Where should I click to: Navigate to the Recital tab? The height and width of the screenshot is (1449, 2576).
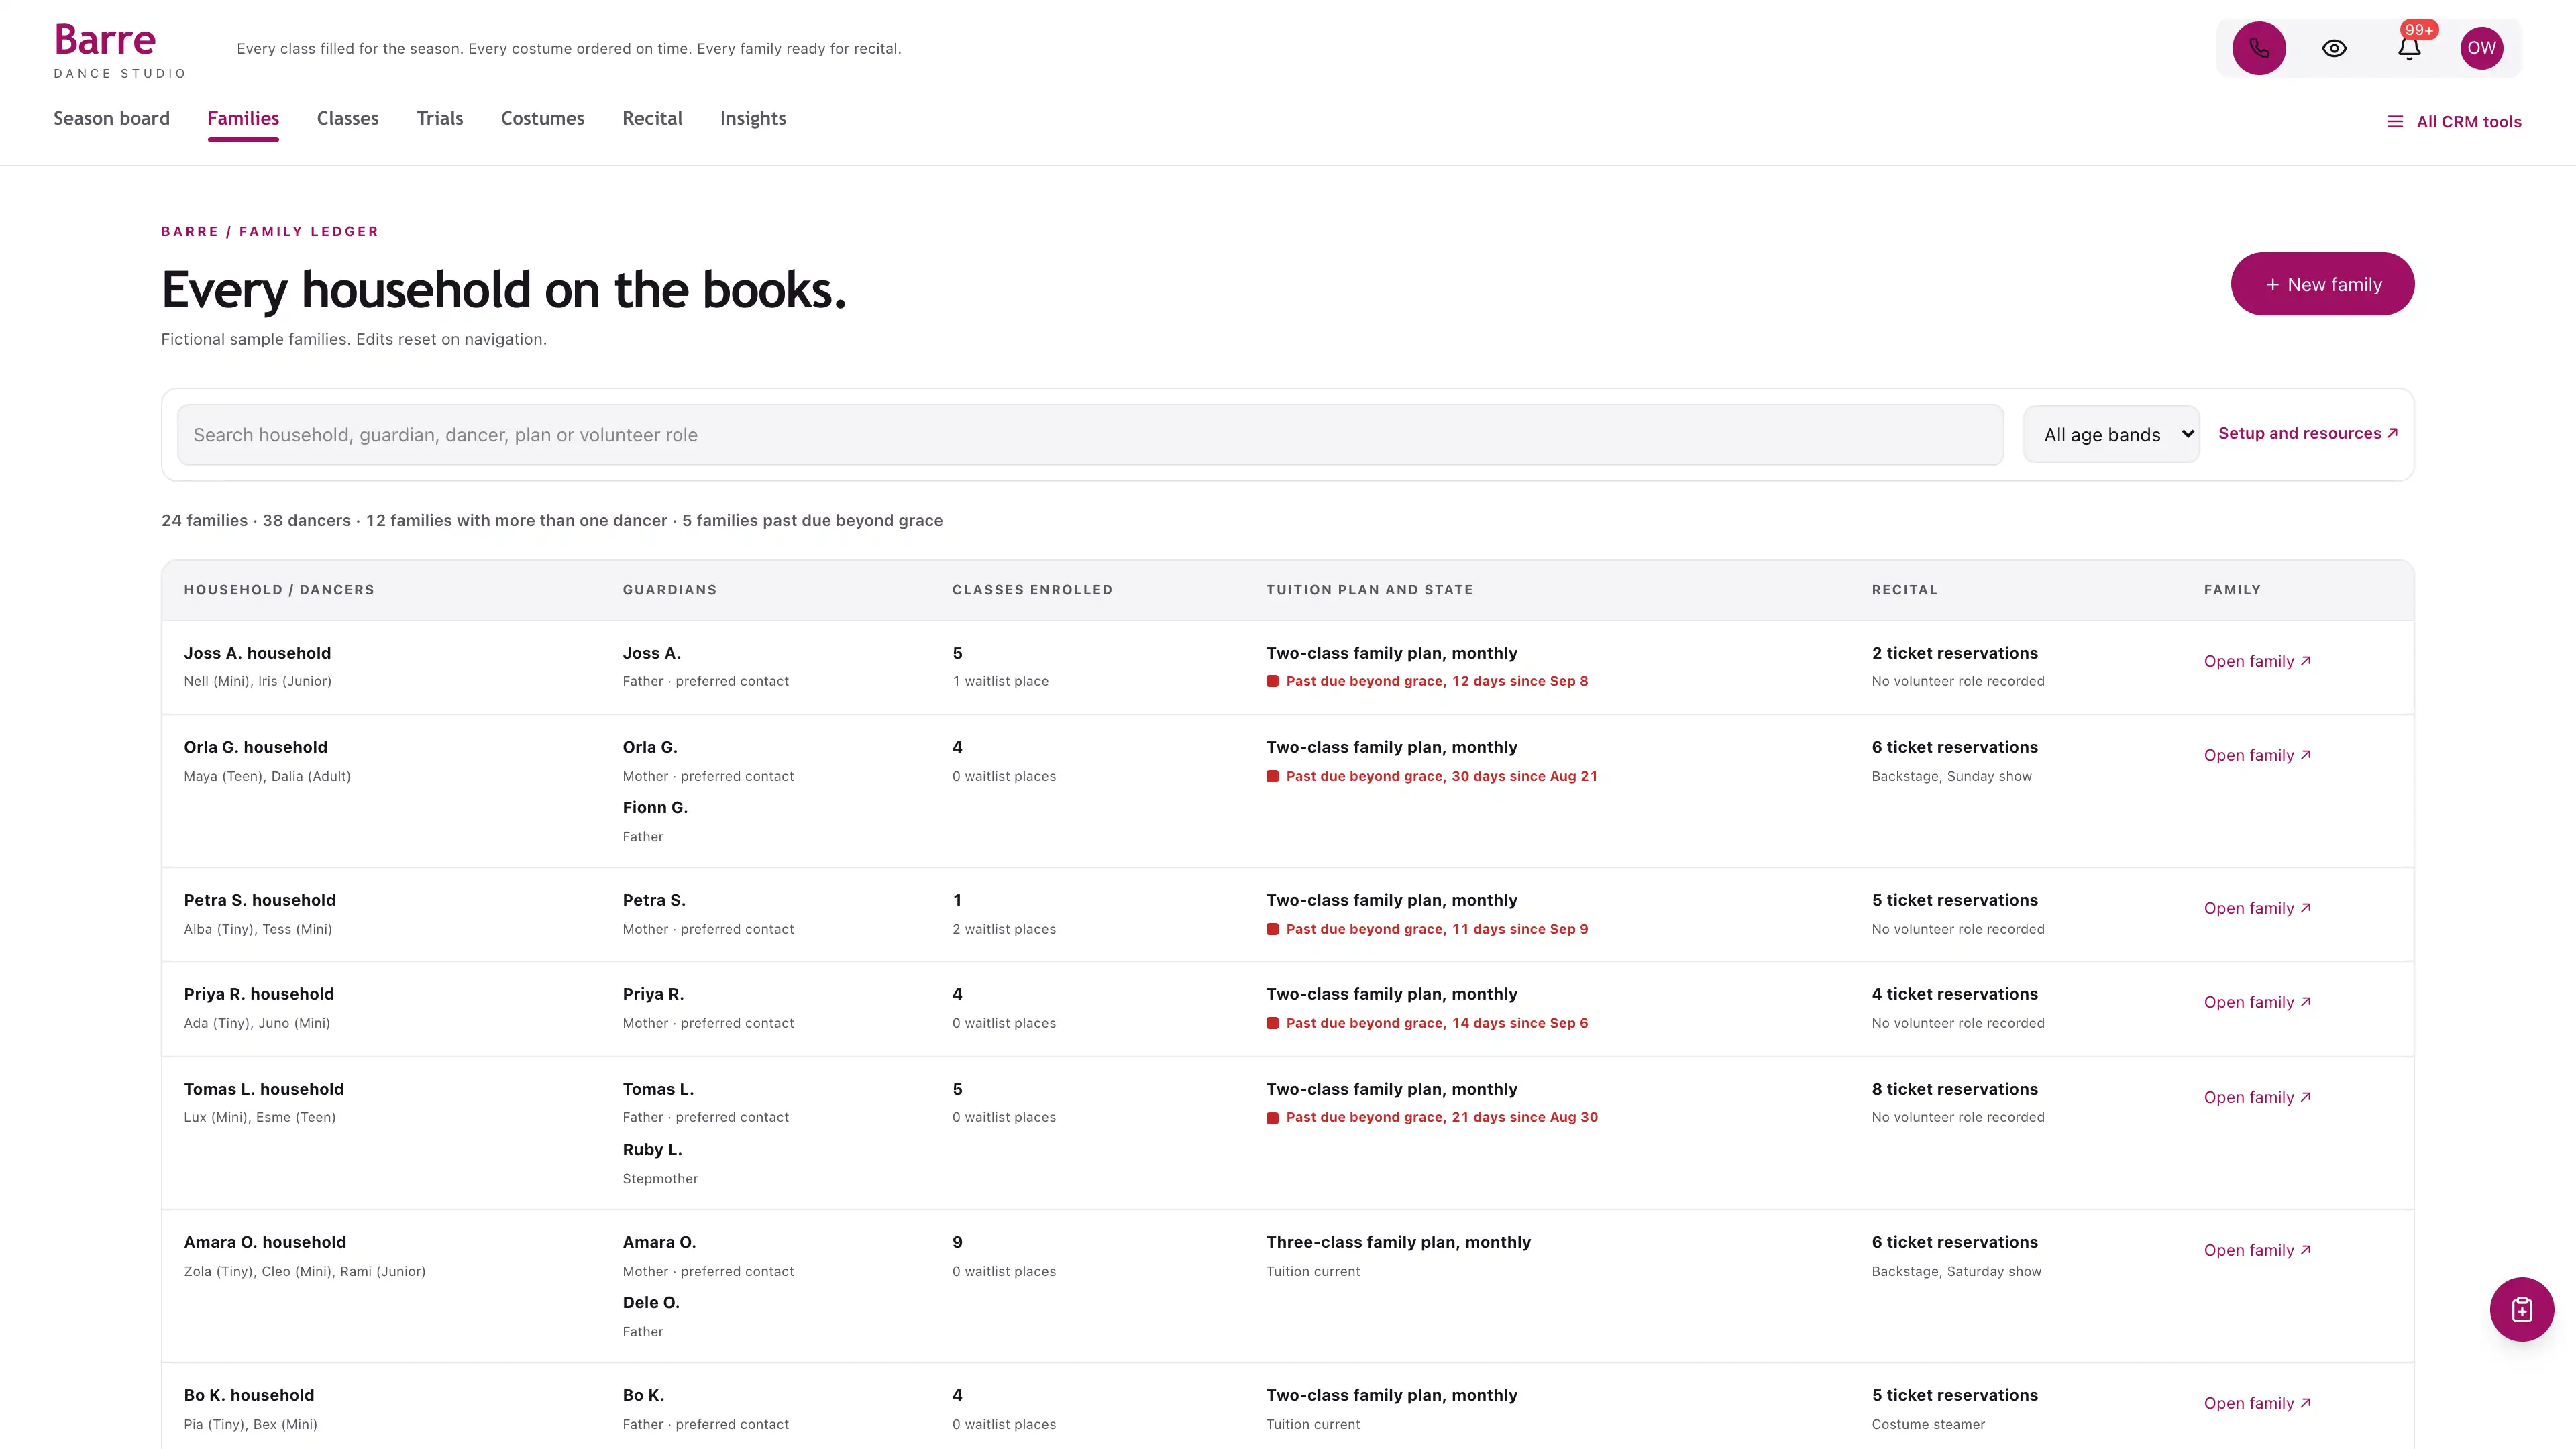click(x=652, y=118)
